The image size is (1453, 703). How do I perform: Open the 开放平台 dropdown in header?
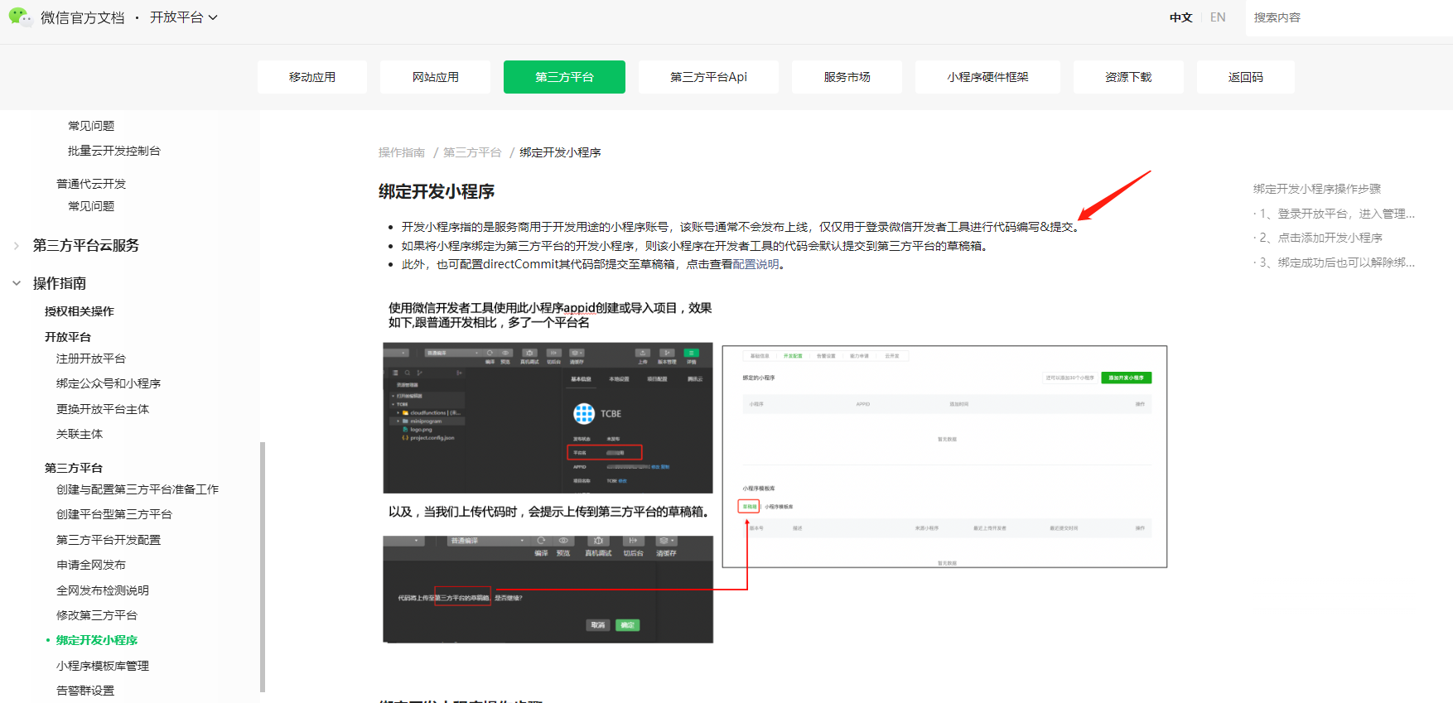coord(183,17)
